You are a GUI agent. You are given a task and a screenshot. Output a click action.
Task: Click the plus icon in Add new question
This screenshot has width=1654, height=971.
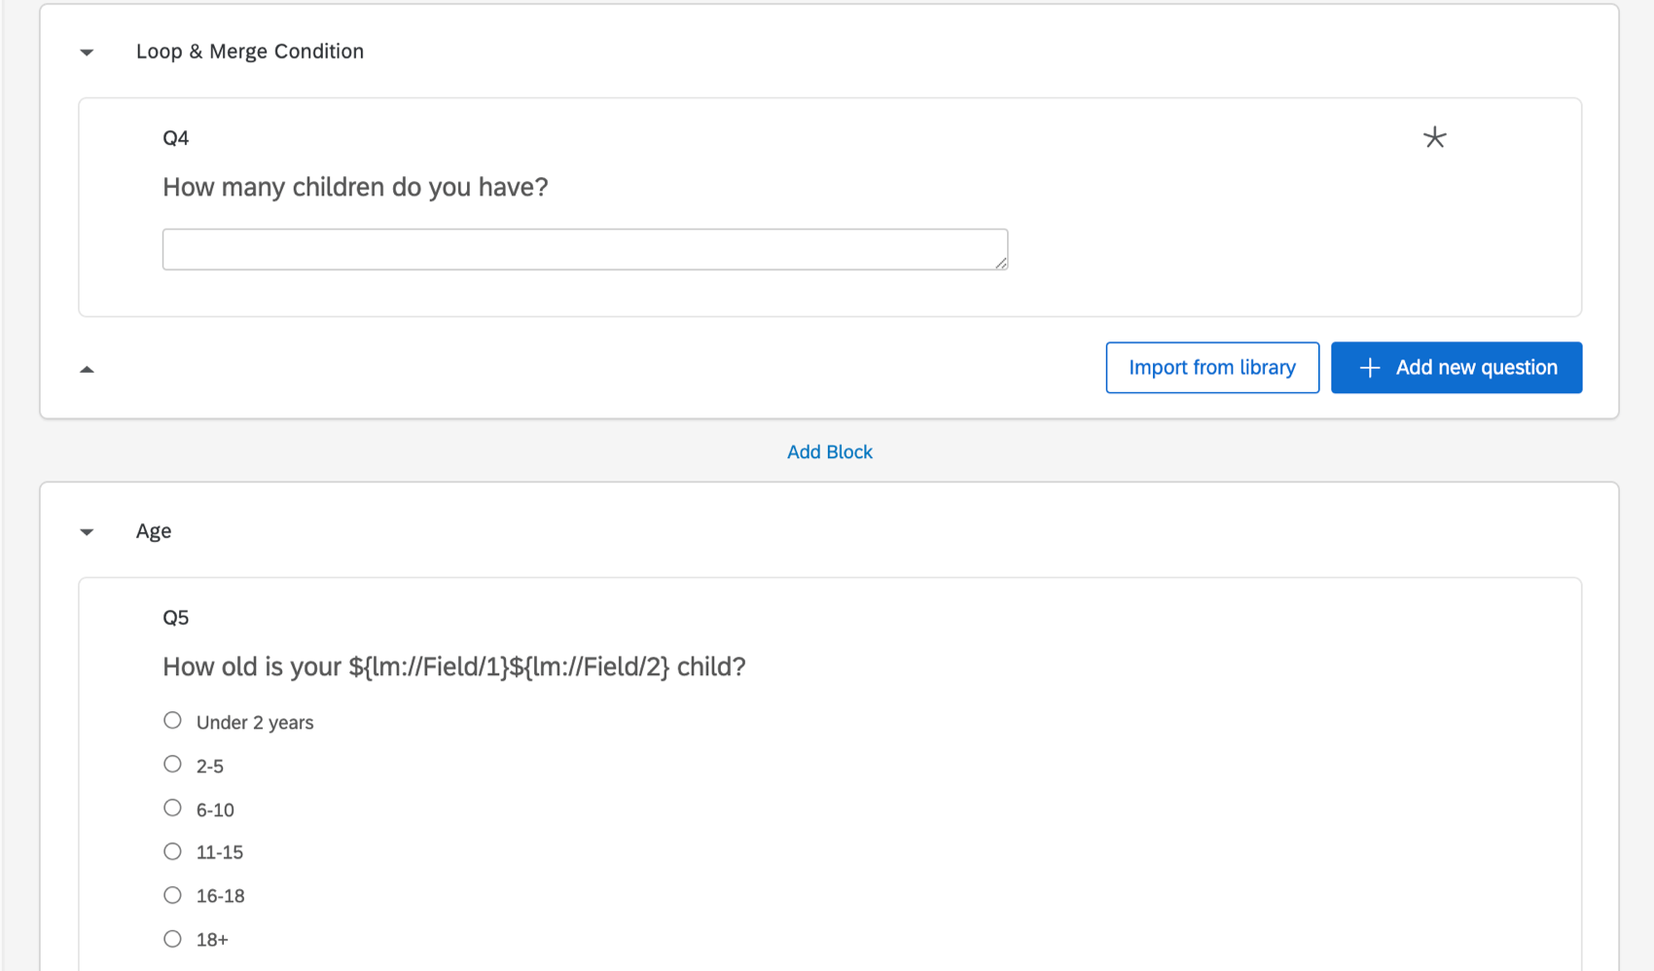pyautogui.click(x=1370, y=368)
